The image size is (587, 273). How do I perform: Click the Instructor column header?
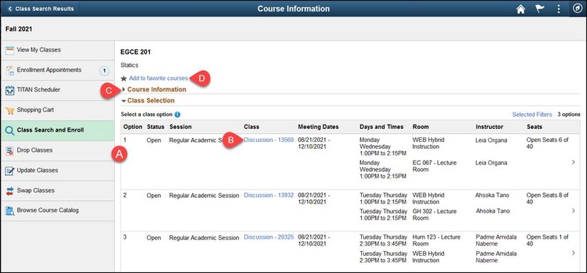490,127
